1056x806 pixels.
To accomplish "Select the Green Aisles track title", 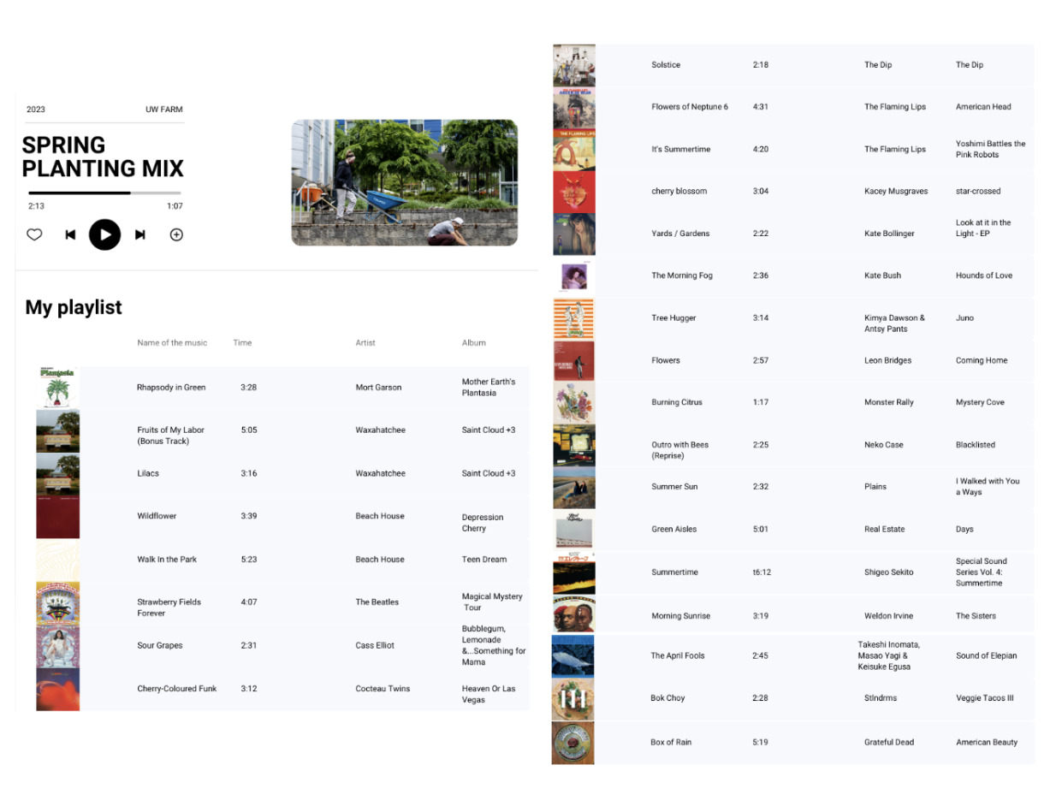I will (x=673, y=529).
